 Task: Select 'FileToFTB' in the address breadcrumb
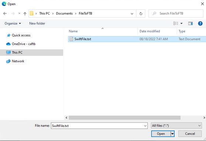(85, 14)
